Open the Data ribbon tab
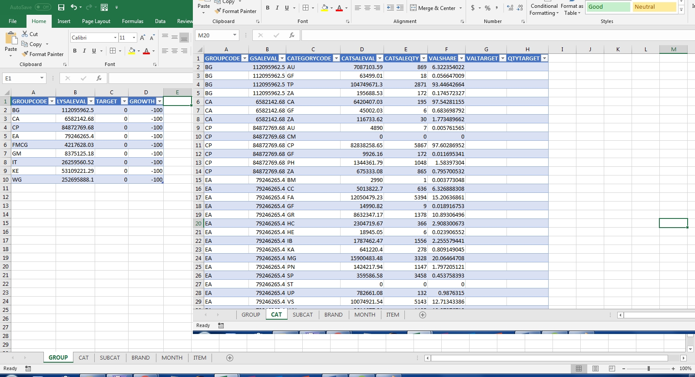 coord(160,21)
